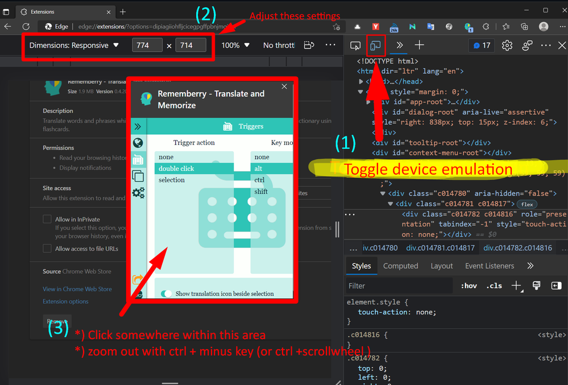Select 'double click' trigger action
Image resolution: width=568 pixels, height=385 pixels.
(x=194, y=168)
